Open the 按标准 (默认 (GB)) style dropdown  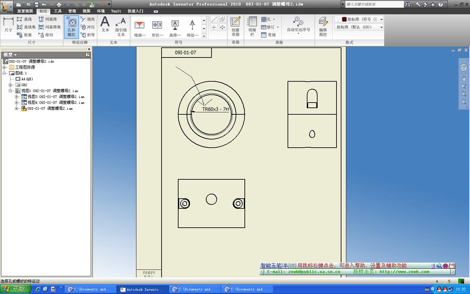tap(381, 27)
